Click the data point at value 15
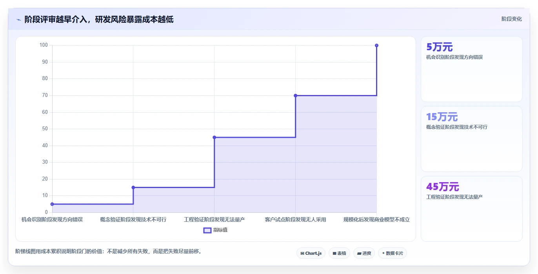 [x=133, y=187]
